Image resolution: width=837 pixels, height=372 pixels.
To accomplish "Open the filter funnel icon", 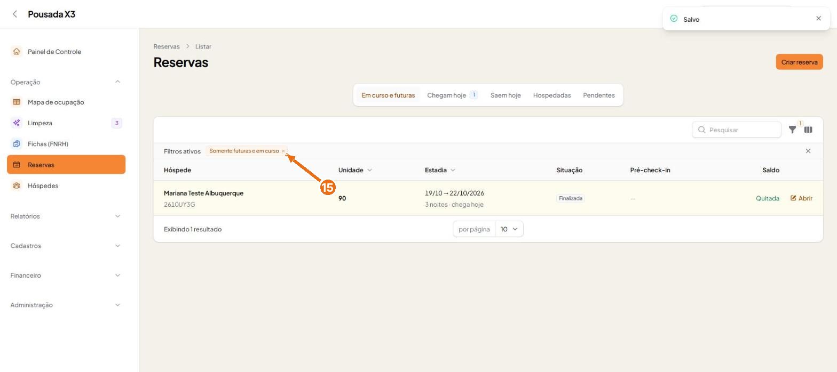I will [793, 130].
